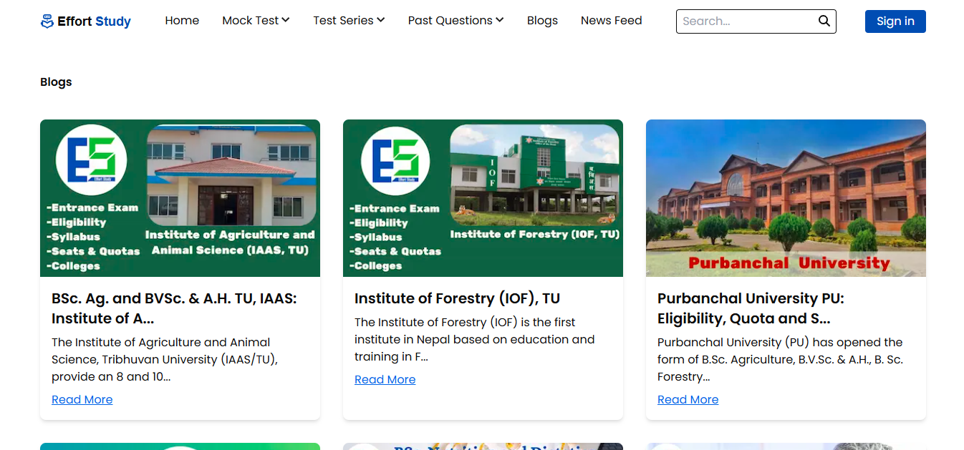Open 'Purbanchal University PU: Eligibility' title
The image size is (964, 450).
pos(751,308)
